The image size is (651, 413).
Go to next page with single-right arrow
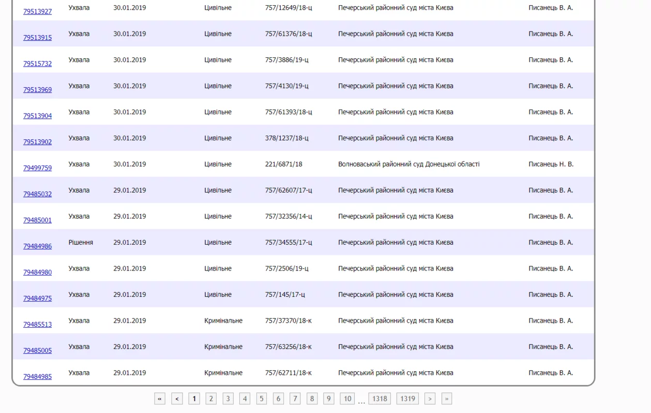[430, 399]
